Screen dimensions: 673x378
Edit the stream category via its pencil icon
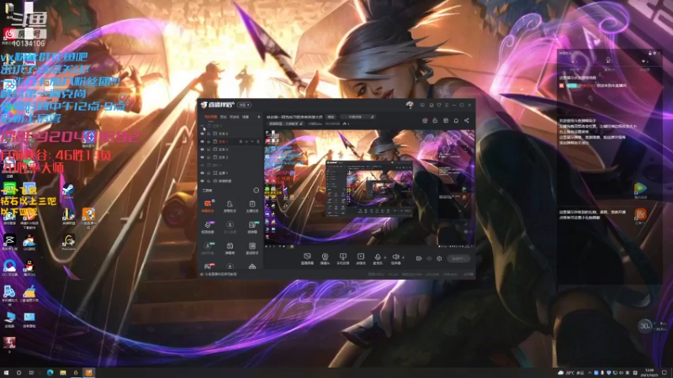coord(301,123)
